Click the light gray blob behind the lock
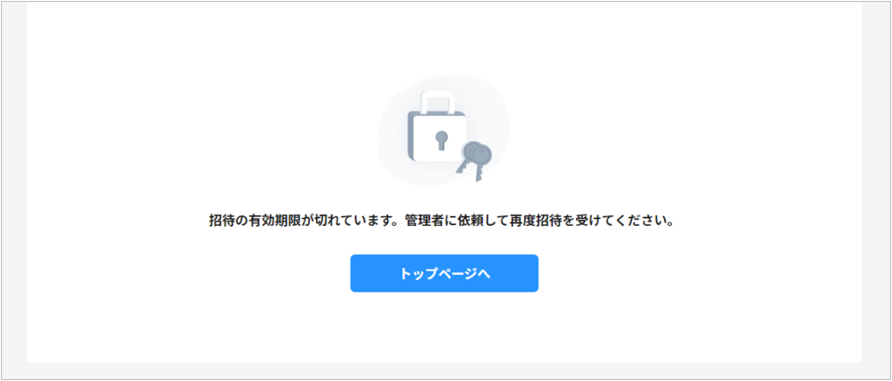The height and width of the screenshot is (381, 892). 442,129
